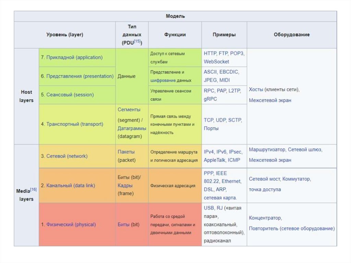Open footnote 15 next to PDU

[137, 41]
